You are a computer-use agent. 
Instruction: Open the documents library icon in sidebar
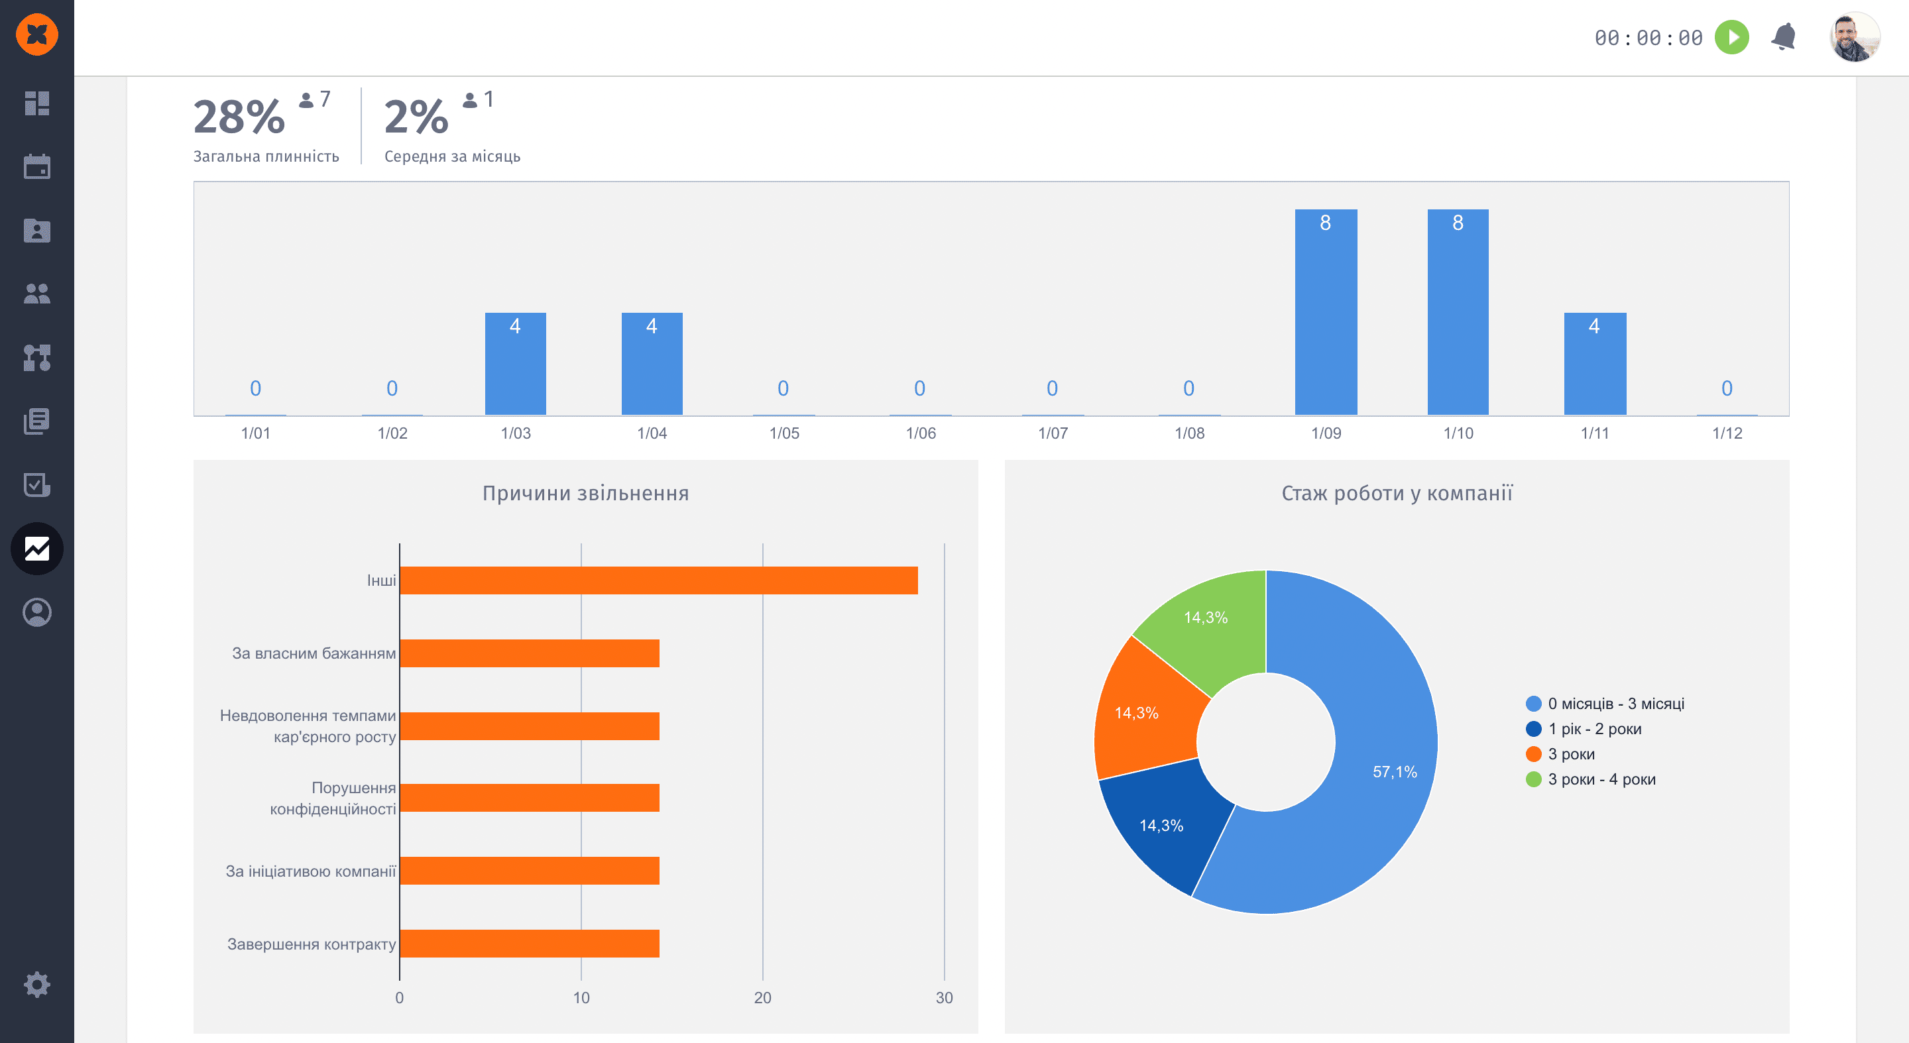(37, 421)
